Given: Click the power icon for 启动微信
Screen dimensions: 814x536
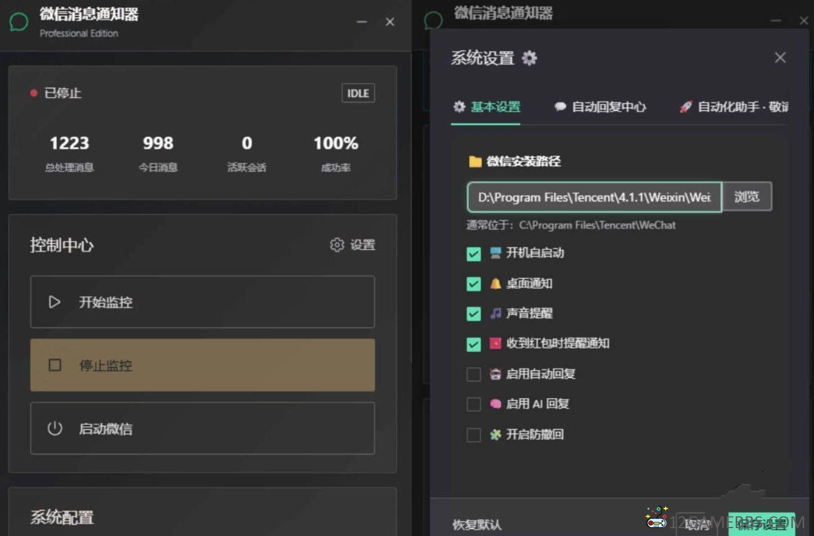Looking at the screenshot, I should (x=55, y=429).
